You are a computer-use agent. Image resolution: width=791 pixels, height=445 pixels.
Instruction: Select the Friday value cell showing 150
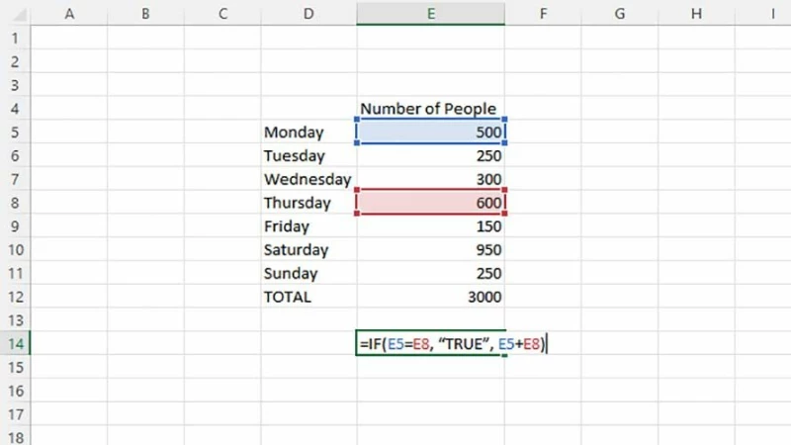coord(431,226)
